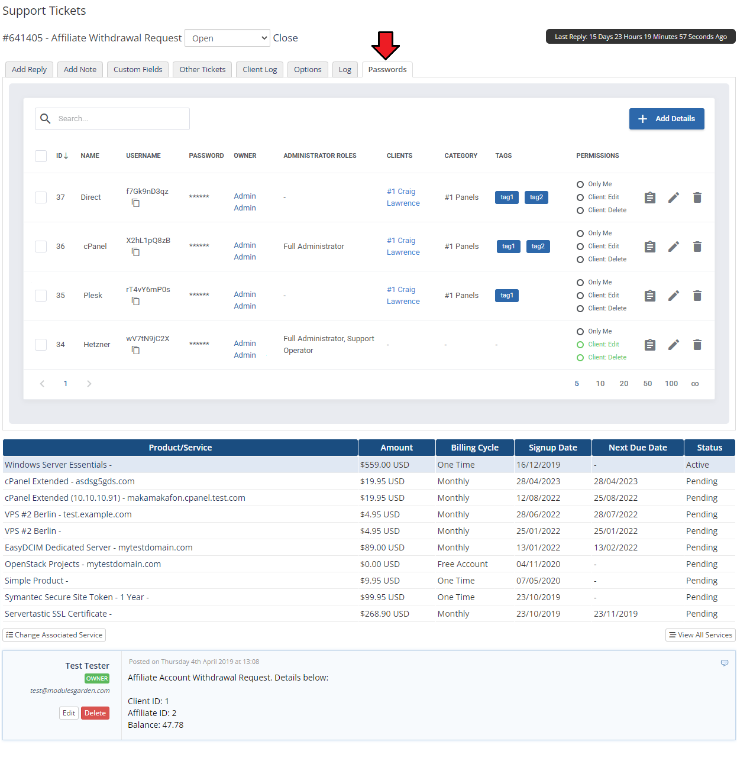Edit the Test Tester reply
The height and width of the screenshot is (758, 737).
click(x=69, y=713)
